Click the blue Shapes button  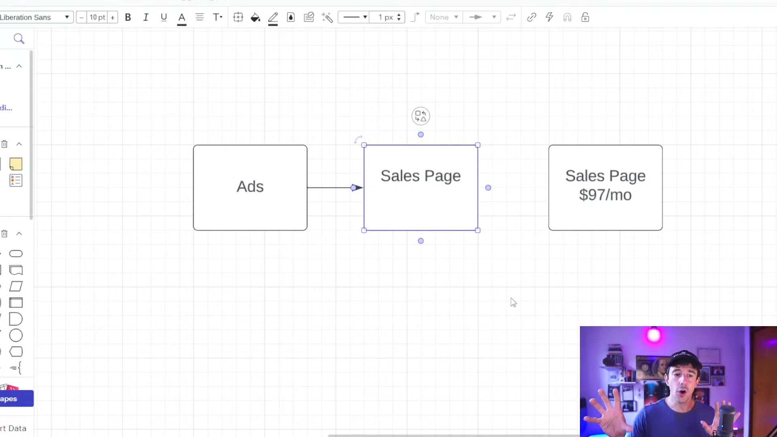(17, 399)
